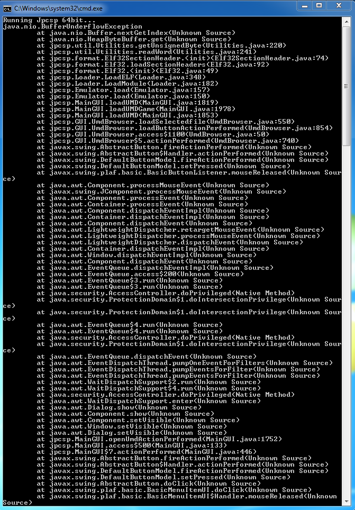Click the MainGUI$7.actionPerformed line
Screen dimensions: 355x510
pyautogui.click(x=147, y=451)
